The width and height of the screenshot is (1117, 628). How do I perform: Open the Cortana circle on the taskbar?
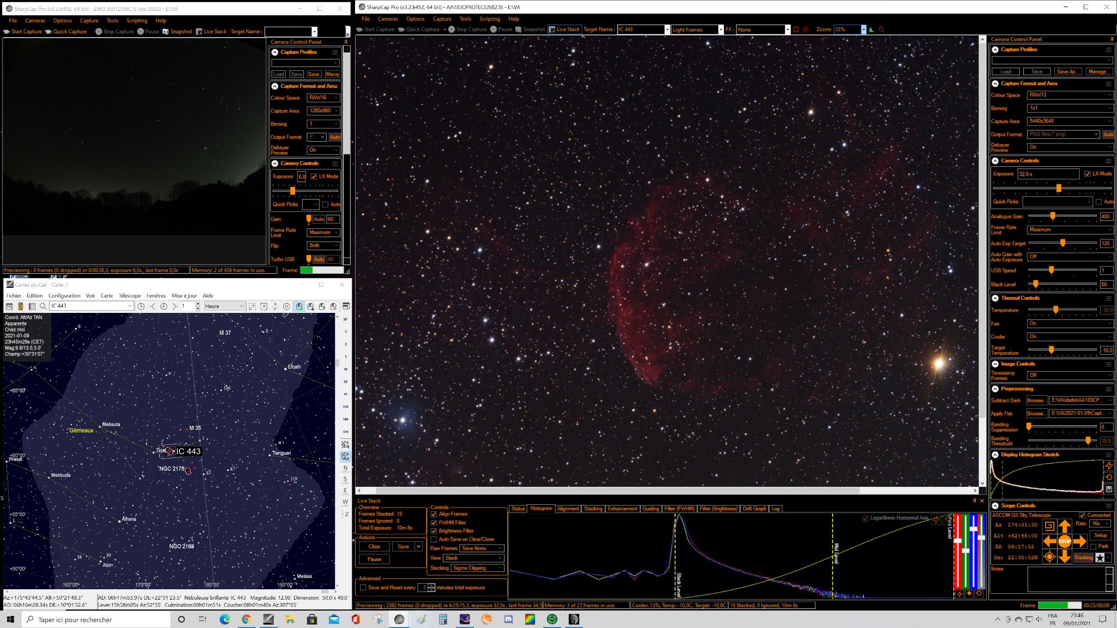click(182, 619)
